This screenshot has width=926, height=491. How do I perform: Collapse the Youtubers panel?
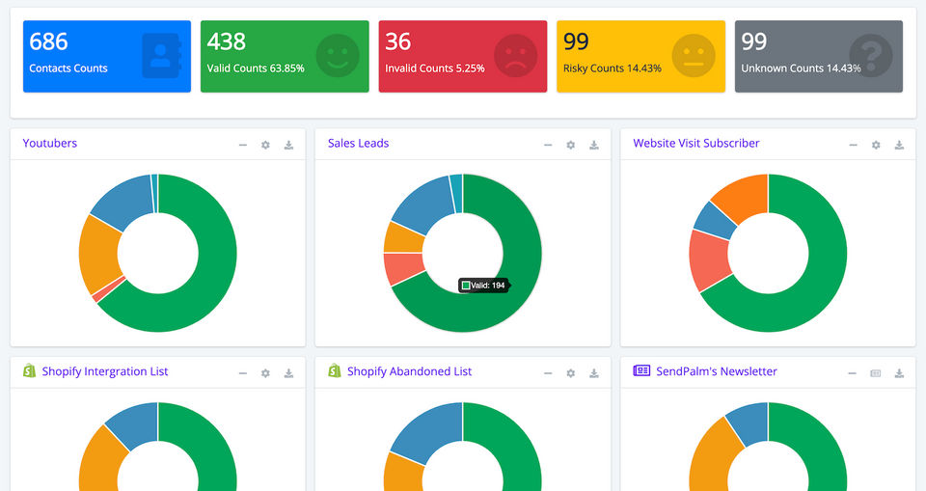click(x=243, y=145)
